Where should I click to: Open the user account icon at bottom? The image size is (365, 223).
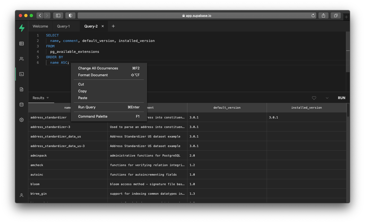click(22, 195)
